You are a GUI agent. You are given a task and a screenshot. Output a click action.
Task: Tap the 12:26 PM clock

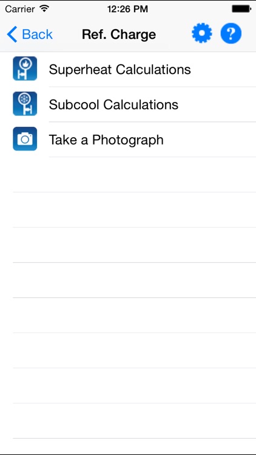[x=128, y=9]
